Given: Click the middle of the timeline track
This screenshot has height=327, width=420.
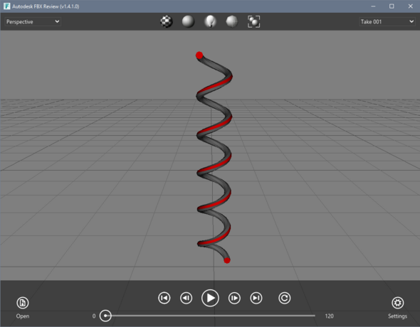Looking at the screenshot, I should click(x=210, y=316).
